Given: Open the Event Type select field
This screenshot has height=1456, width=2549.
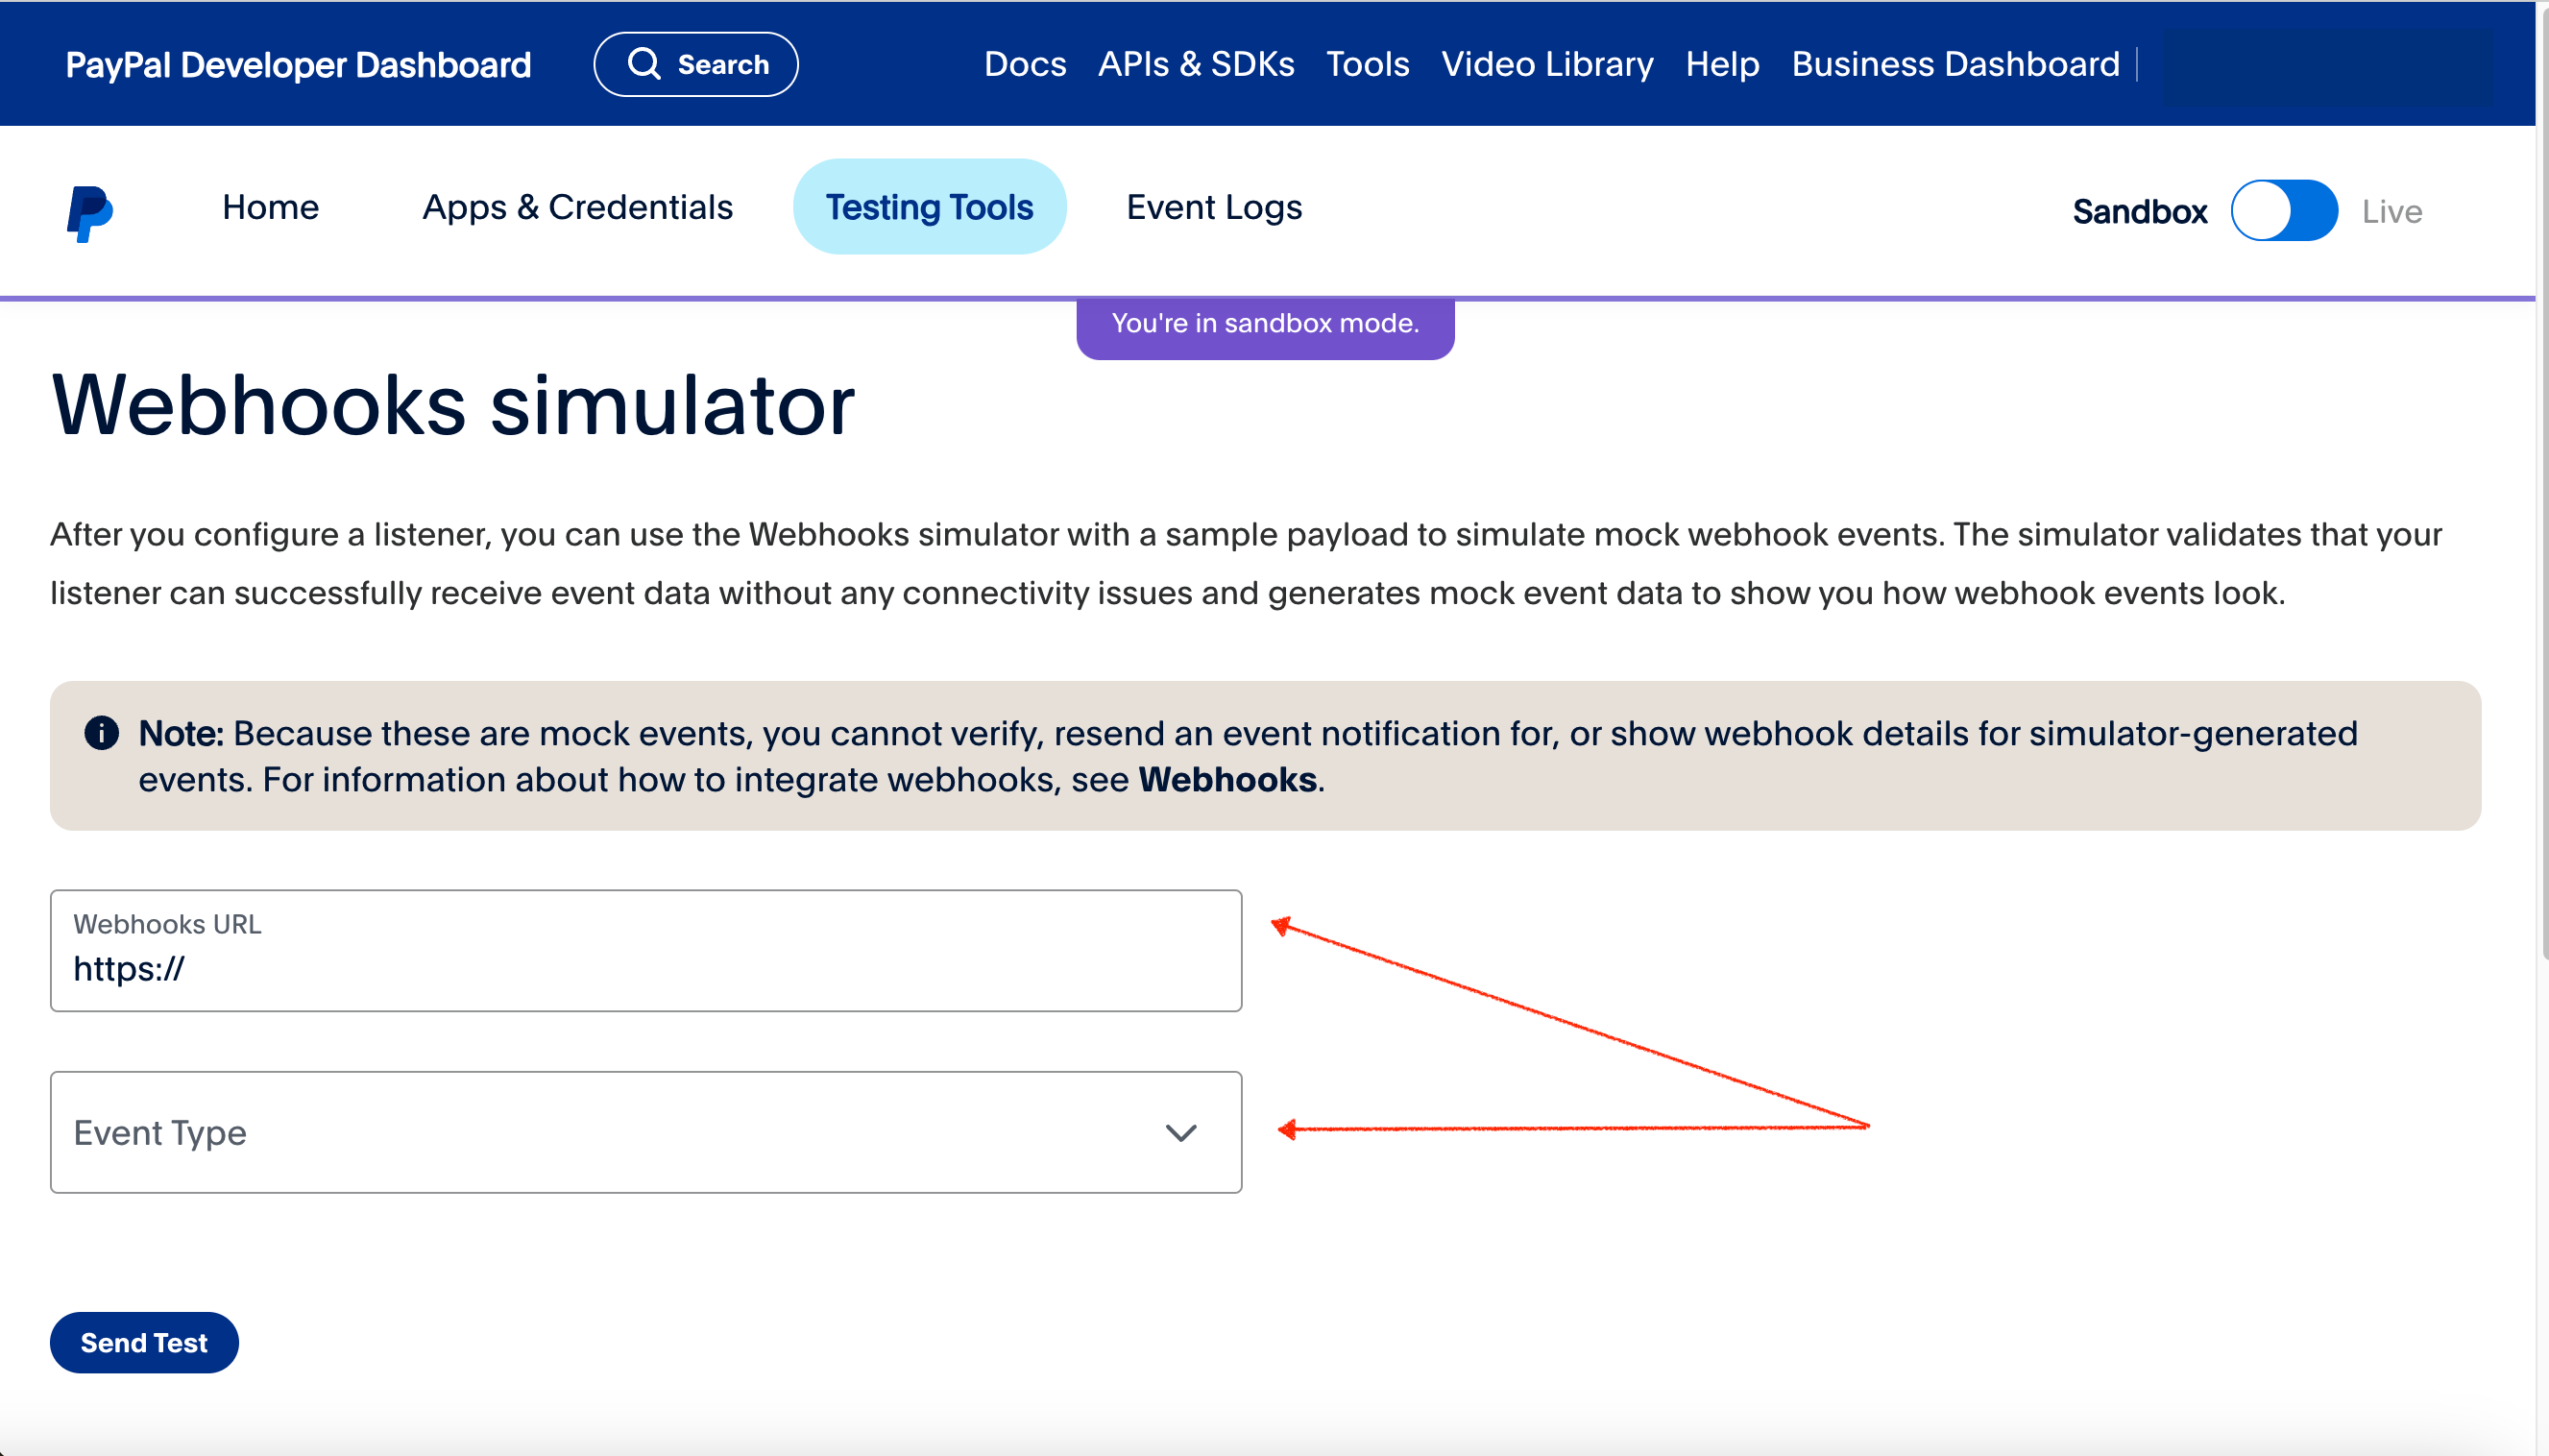Looking at the screenshot, I should pos(600,1133).
